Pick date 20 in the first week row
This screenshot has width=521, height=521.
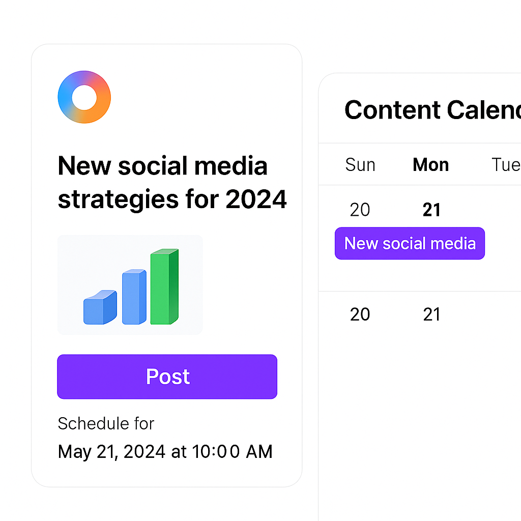point(360,210)
